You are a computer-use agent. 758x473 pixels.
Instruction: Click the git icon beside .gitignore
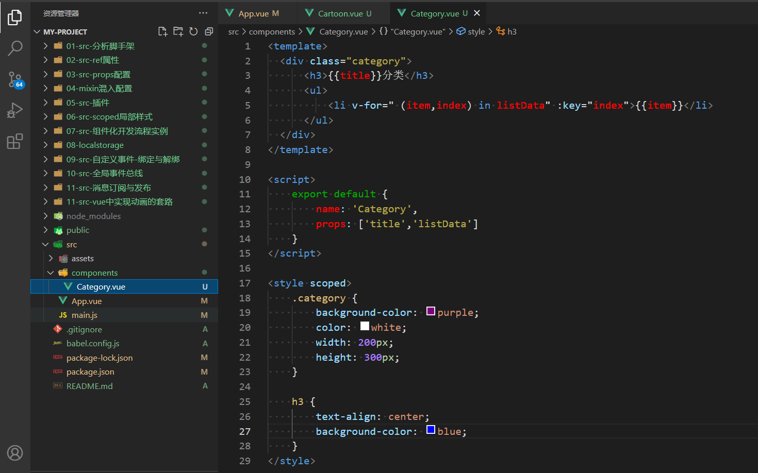click(x=58, y=329)
